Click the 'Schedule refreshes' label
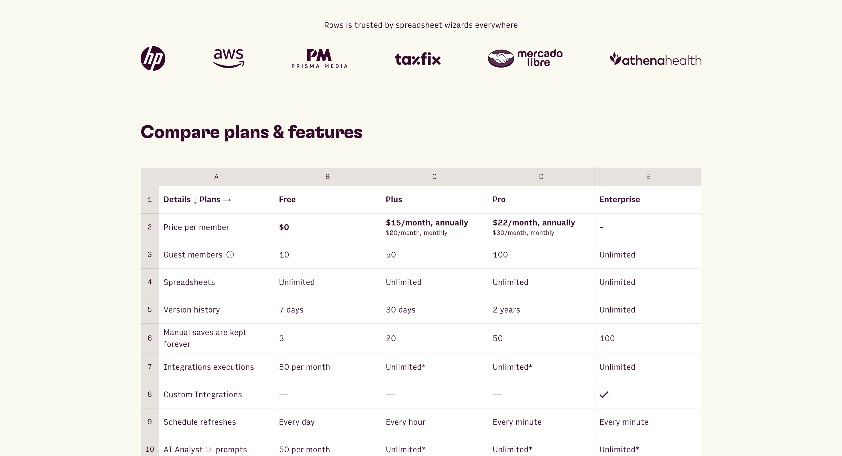Screen dimensions: 842x456 200,422
